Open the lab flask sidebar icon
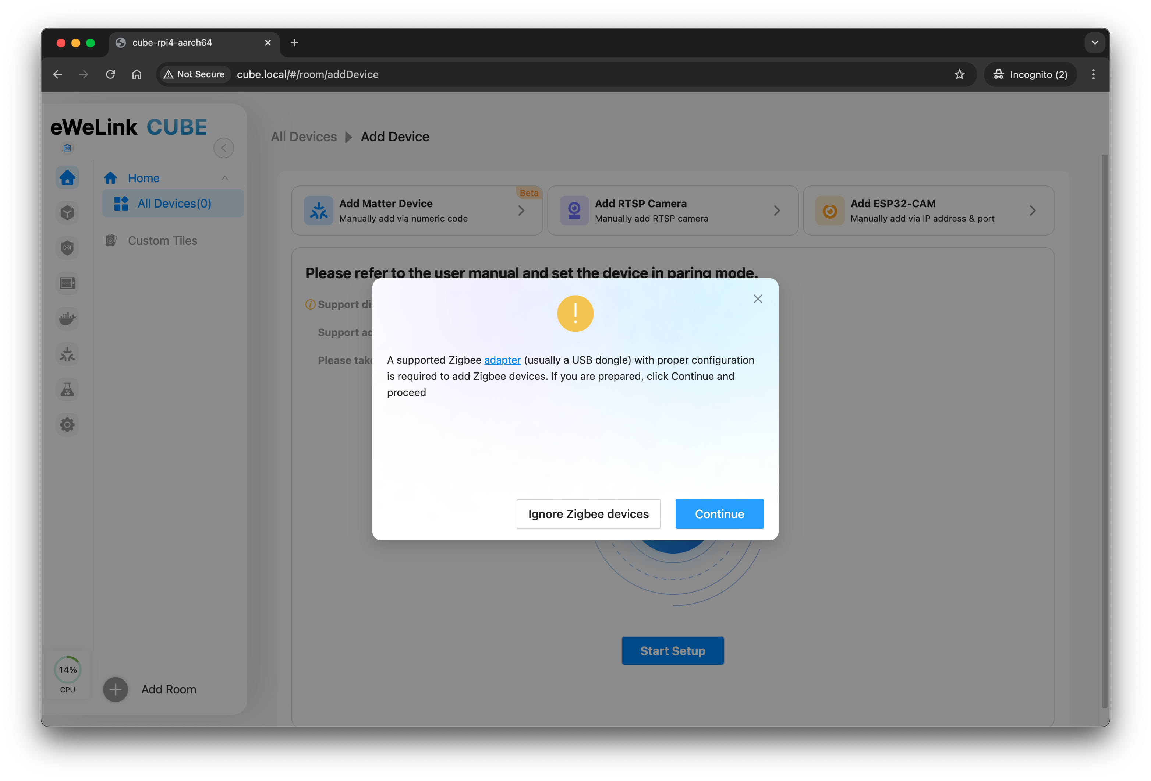The width and height of the screenshot is (1151, 781). pyautogui.click(x=67, y=389)
